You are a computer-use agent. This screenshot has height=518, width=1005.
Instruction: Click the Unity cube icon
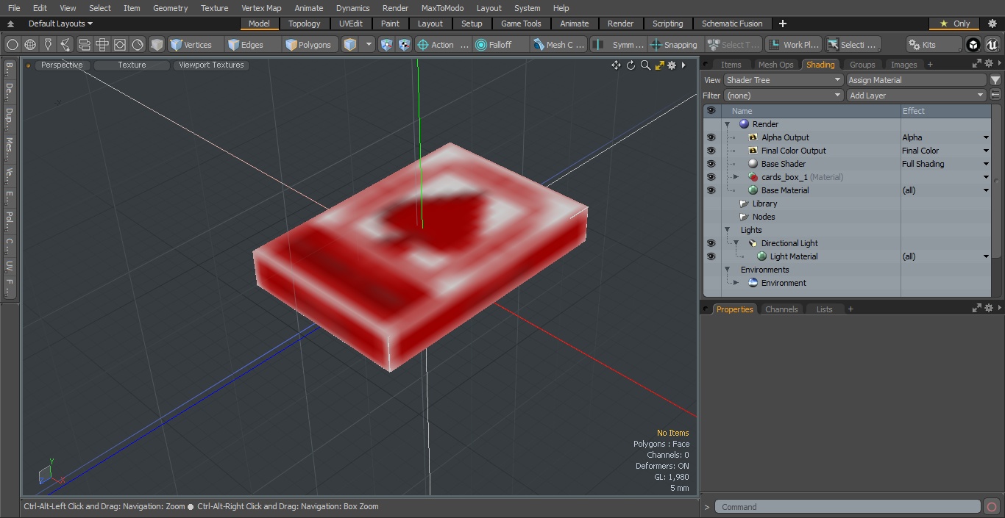click(x=973, y=45)
